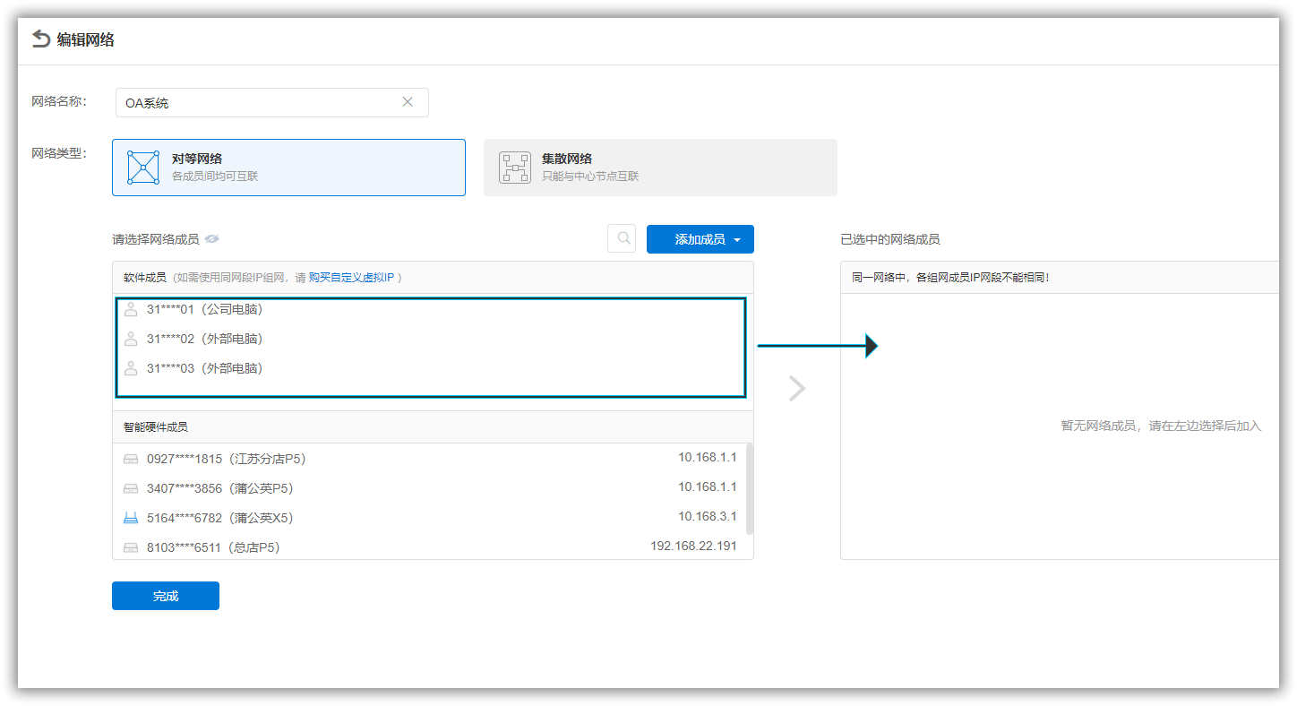Click router icon of 5164****6782 蒲公英X5
The height and width of the screenshot is (706, 1297).
point(131,518)
